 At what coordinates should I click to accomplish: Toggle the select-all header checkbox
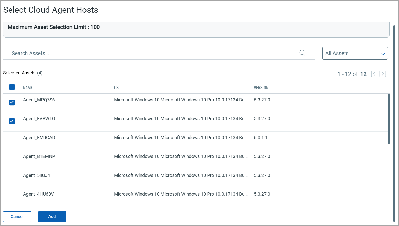click(x=12, y=87)
